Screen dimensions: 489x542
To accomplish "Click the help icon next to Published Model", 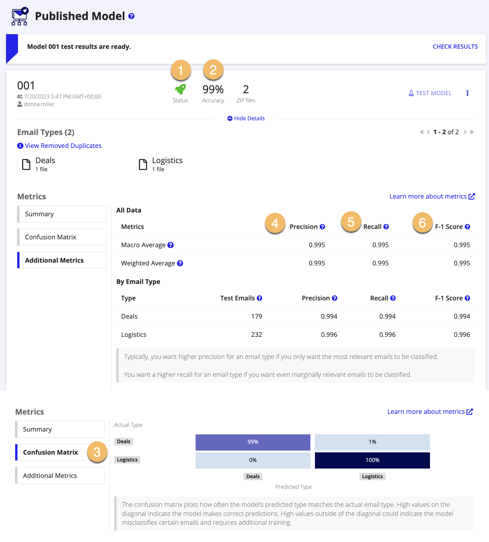I will click(x=131, y=16).
